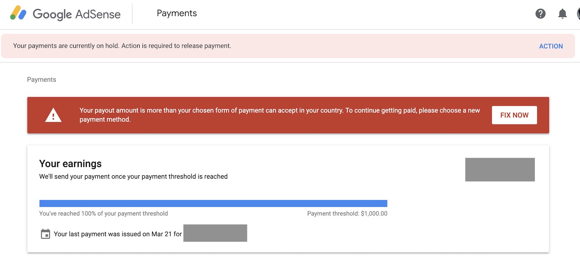The width and height of the screenshot is (580, 258).
Task: Click the blue payment threshold progress bar
Action: 213,203
